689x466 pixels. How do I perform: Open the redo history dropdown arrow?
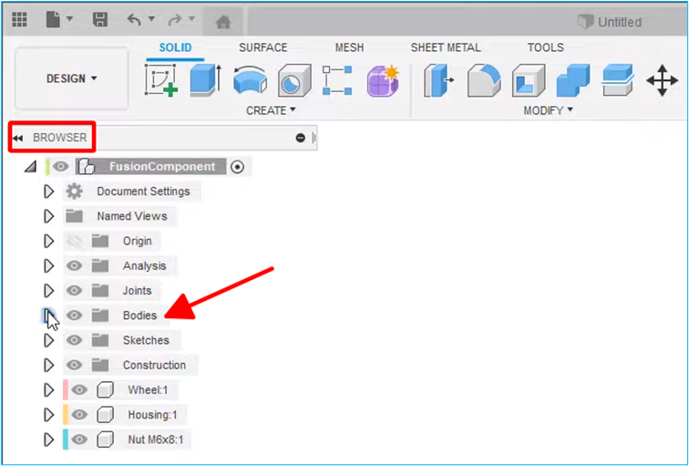pyautogui.click(x=192, y=19)
